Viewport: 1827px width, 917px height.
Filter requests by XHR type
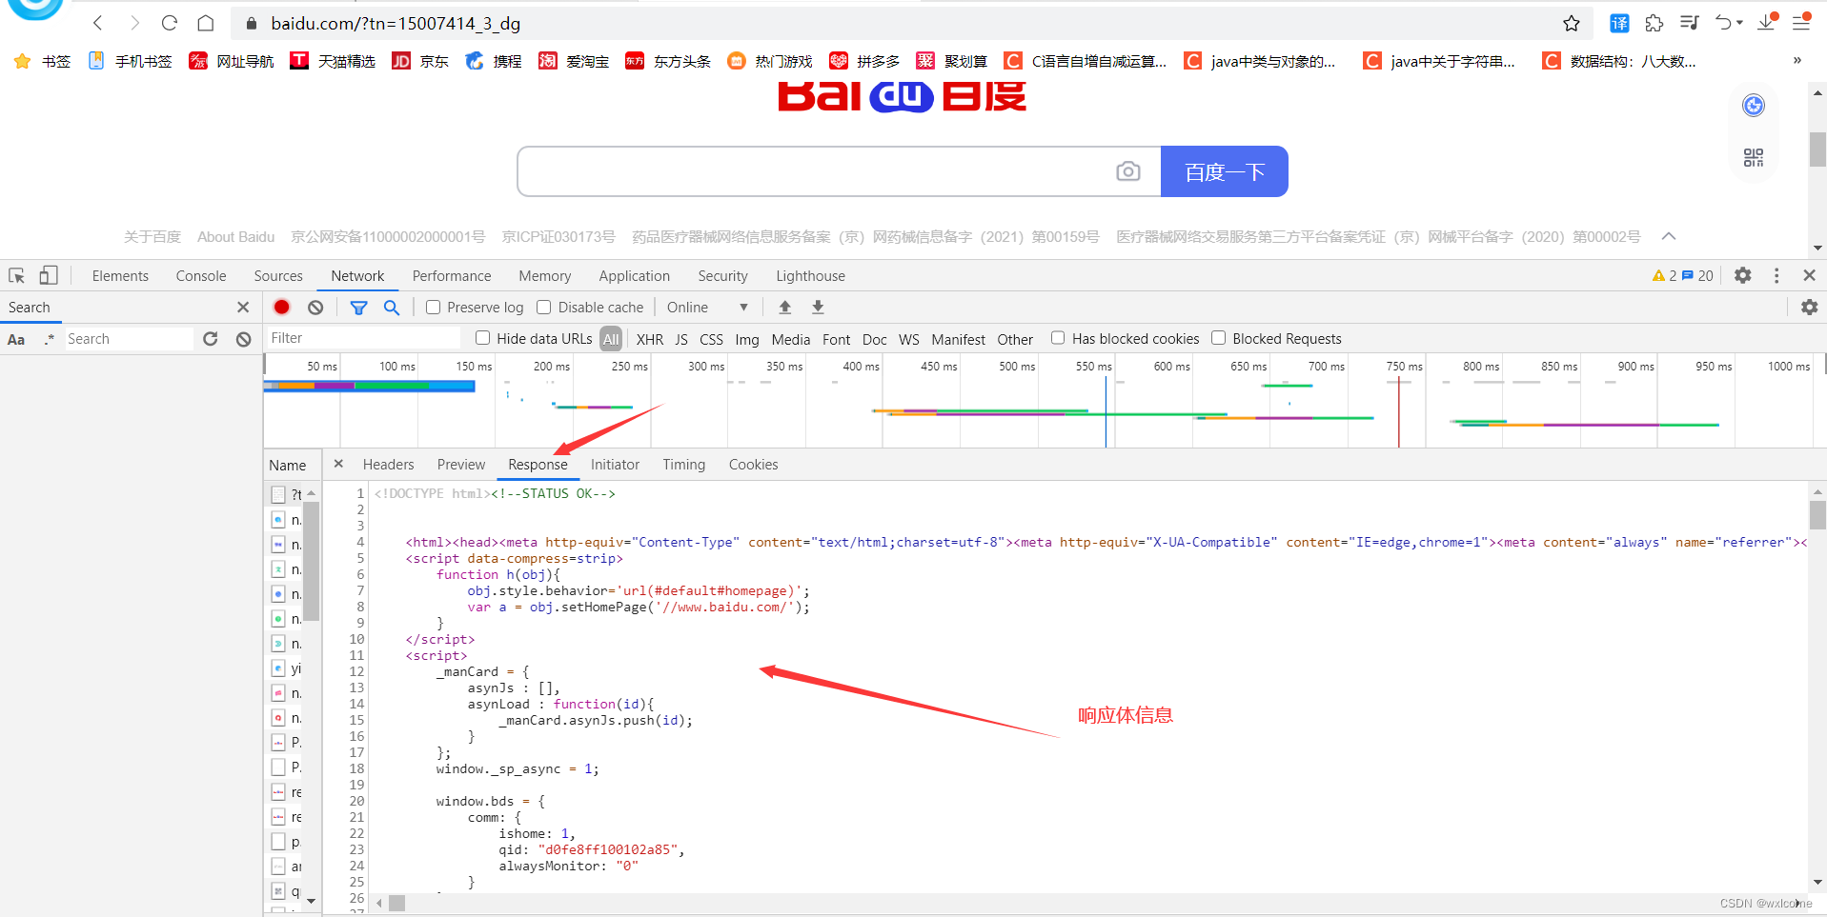650,339
